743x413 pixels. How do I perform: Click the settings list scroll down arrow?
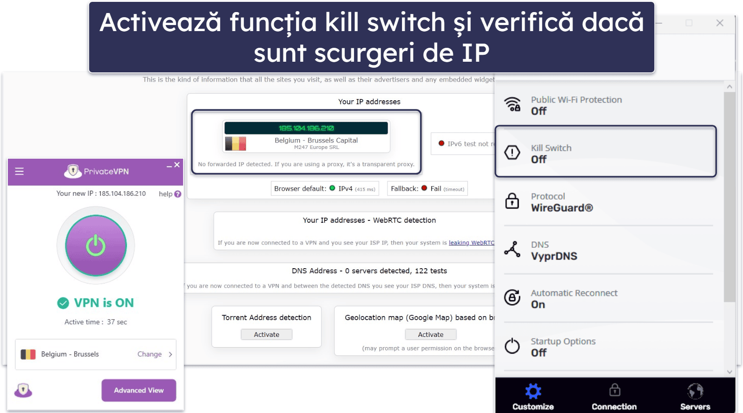[730, 372]
